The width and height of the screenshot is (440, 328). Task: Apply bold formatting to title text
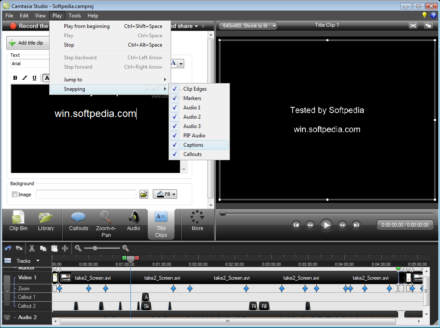point(15,78)
